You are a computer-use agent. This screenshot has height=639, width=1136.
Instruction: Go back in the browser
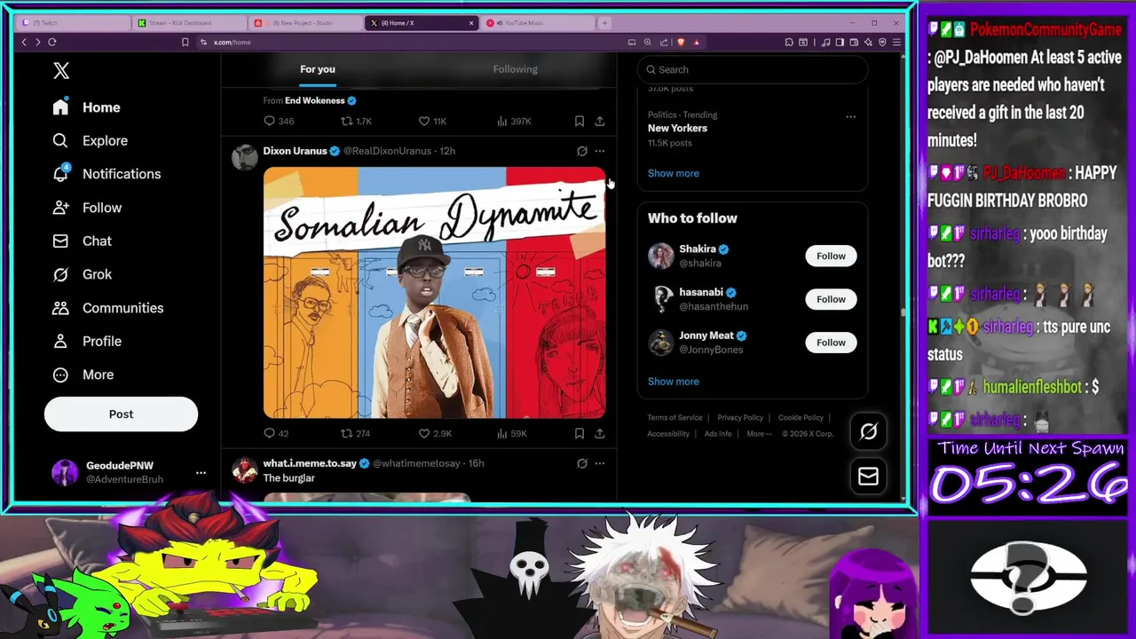(x=24, y=42)
